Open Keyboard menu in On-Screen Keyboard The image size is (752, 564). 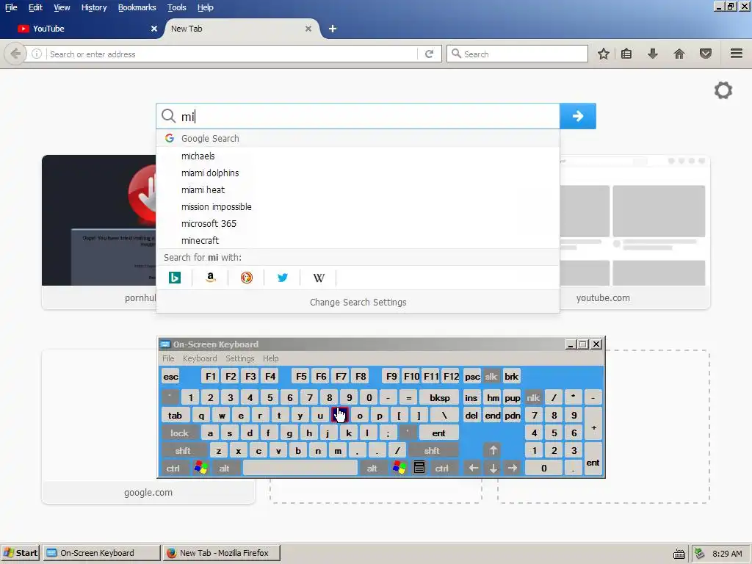[200, 358]
